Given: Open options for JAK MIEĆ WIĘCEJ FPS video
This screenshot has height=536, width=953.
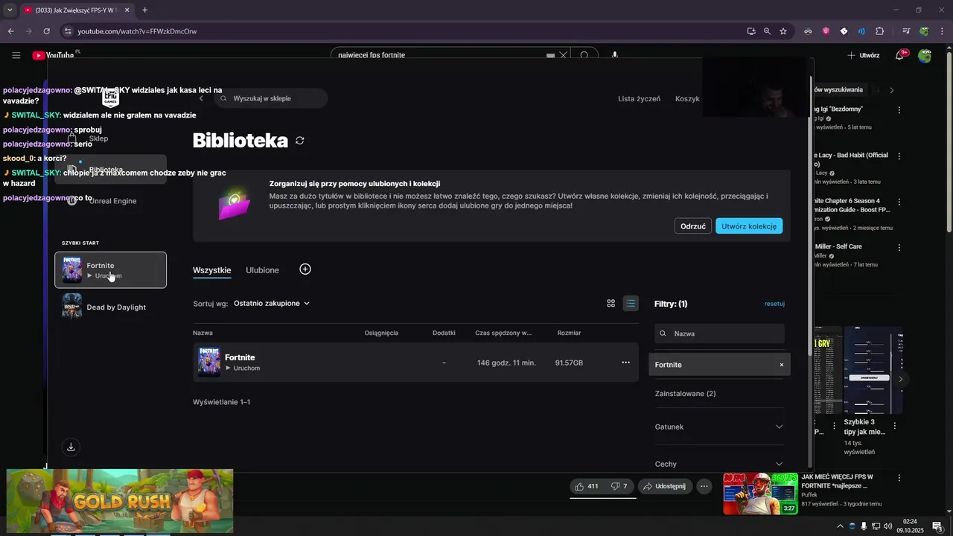Looking at the screenshot, I should (899, 478).
